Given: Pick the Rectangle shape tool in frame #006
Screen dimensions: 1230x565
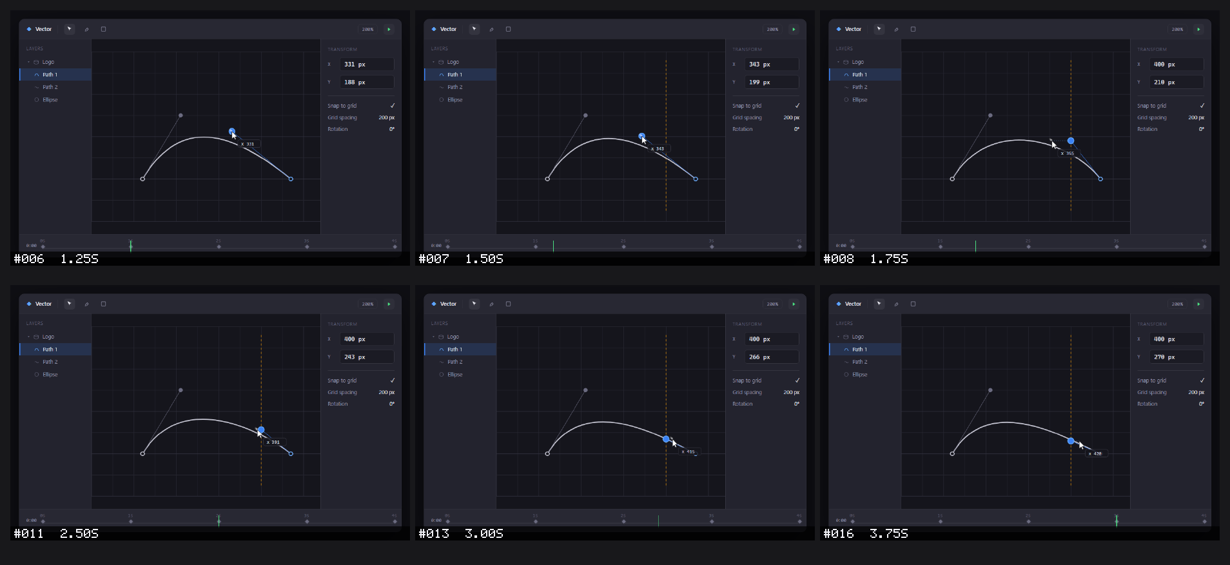Looking at the screenshot, I should (103, 29).
